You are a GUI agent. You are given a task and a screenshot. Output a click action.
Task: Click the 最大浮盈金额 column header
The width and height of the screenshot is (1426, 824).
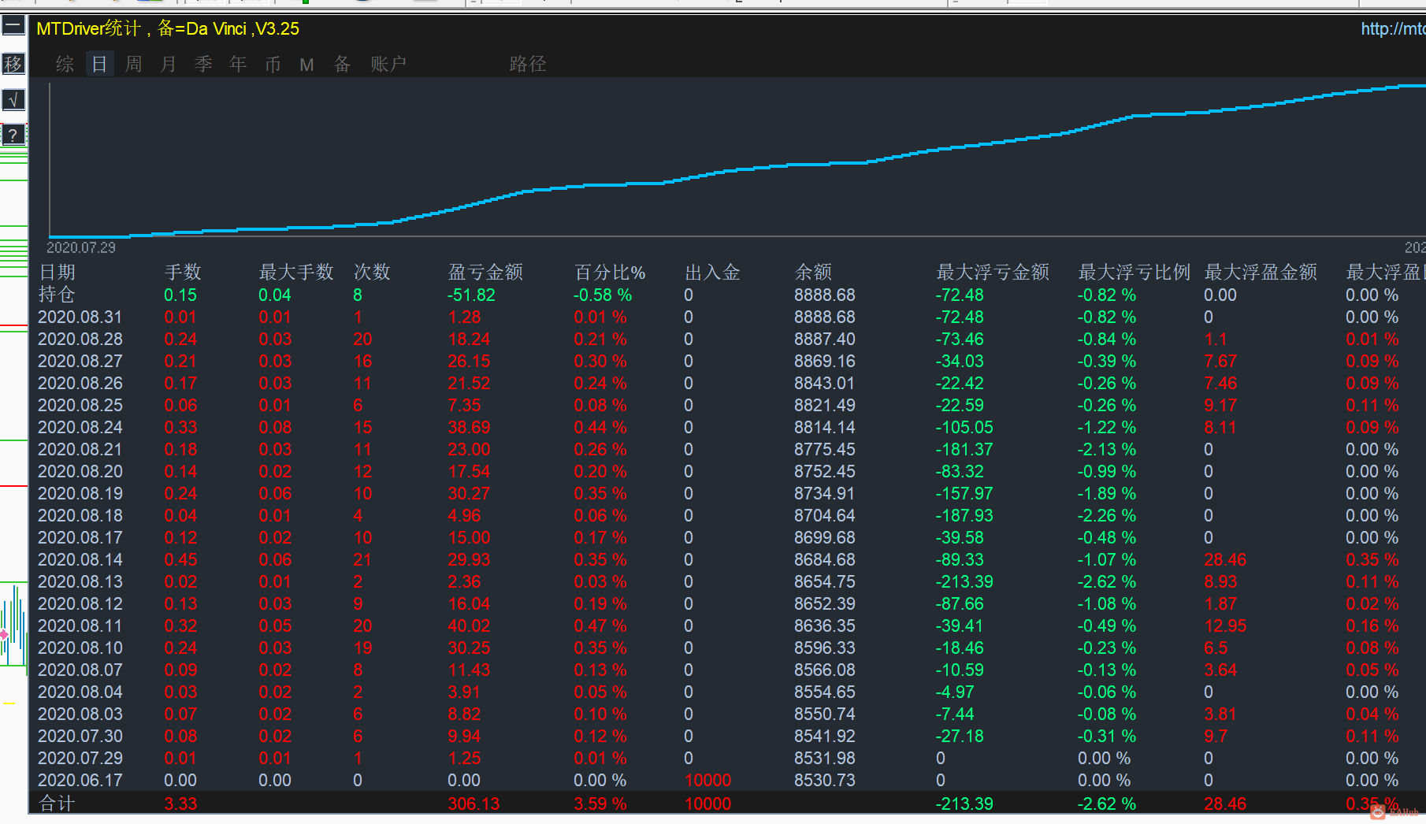pos(1261,273)
